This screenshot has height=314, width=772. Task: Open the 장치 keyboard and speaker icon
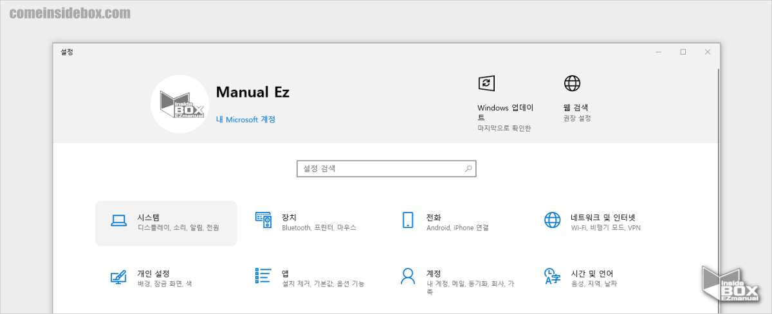(264, 220)
